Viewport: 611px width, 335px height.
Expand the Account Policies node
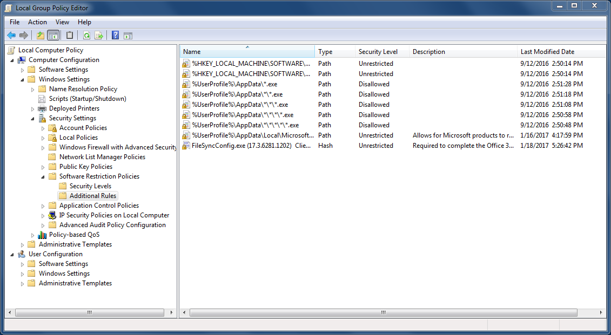tap(43, 127)
